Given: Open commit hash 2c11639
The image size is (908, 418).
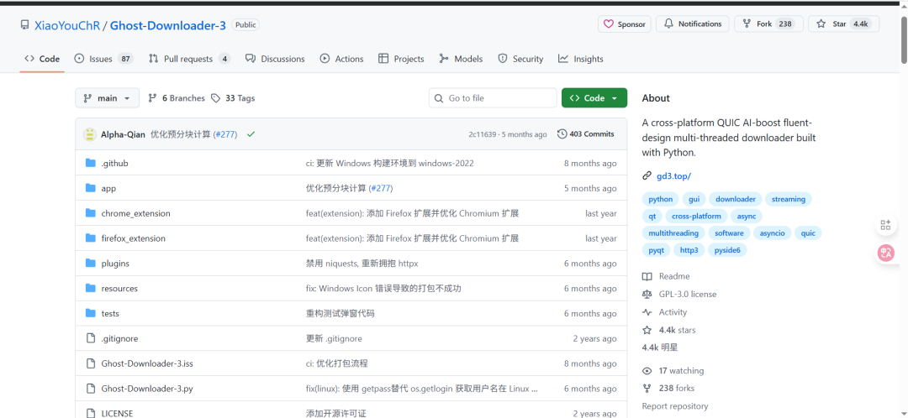Looking at the screenshot, I should coord(483,134).
